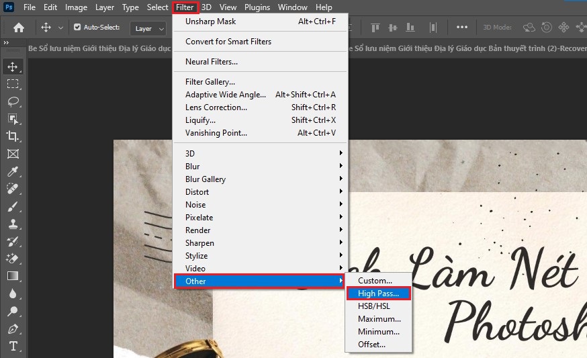Screen dimensions: 587x358
Task: Select the Eraser tool
Action: [13, 259]
